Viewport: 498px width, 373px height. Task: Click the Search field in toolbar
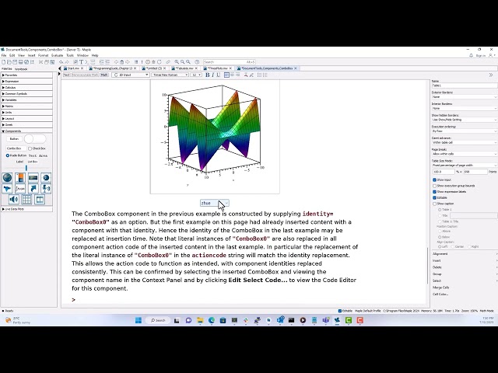[230, 62]
